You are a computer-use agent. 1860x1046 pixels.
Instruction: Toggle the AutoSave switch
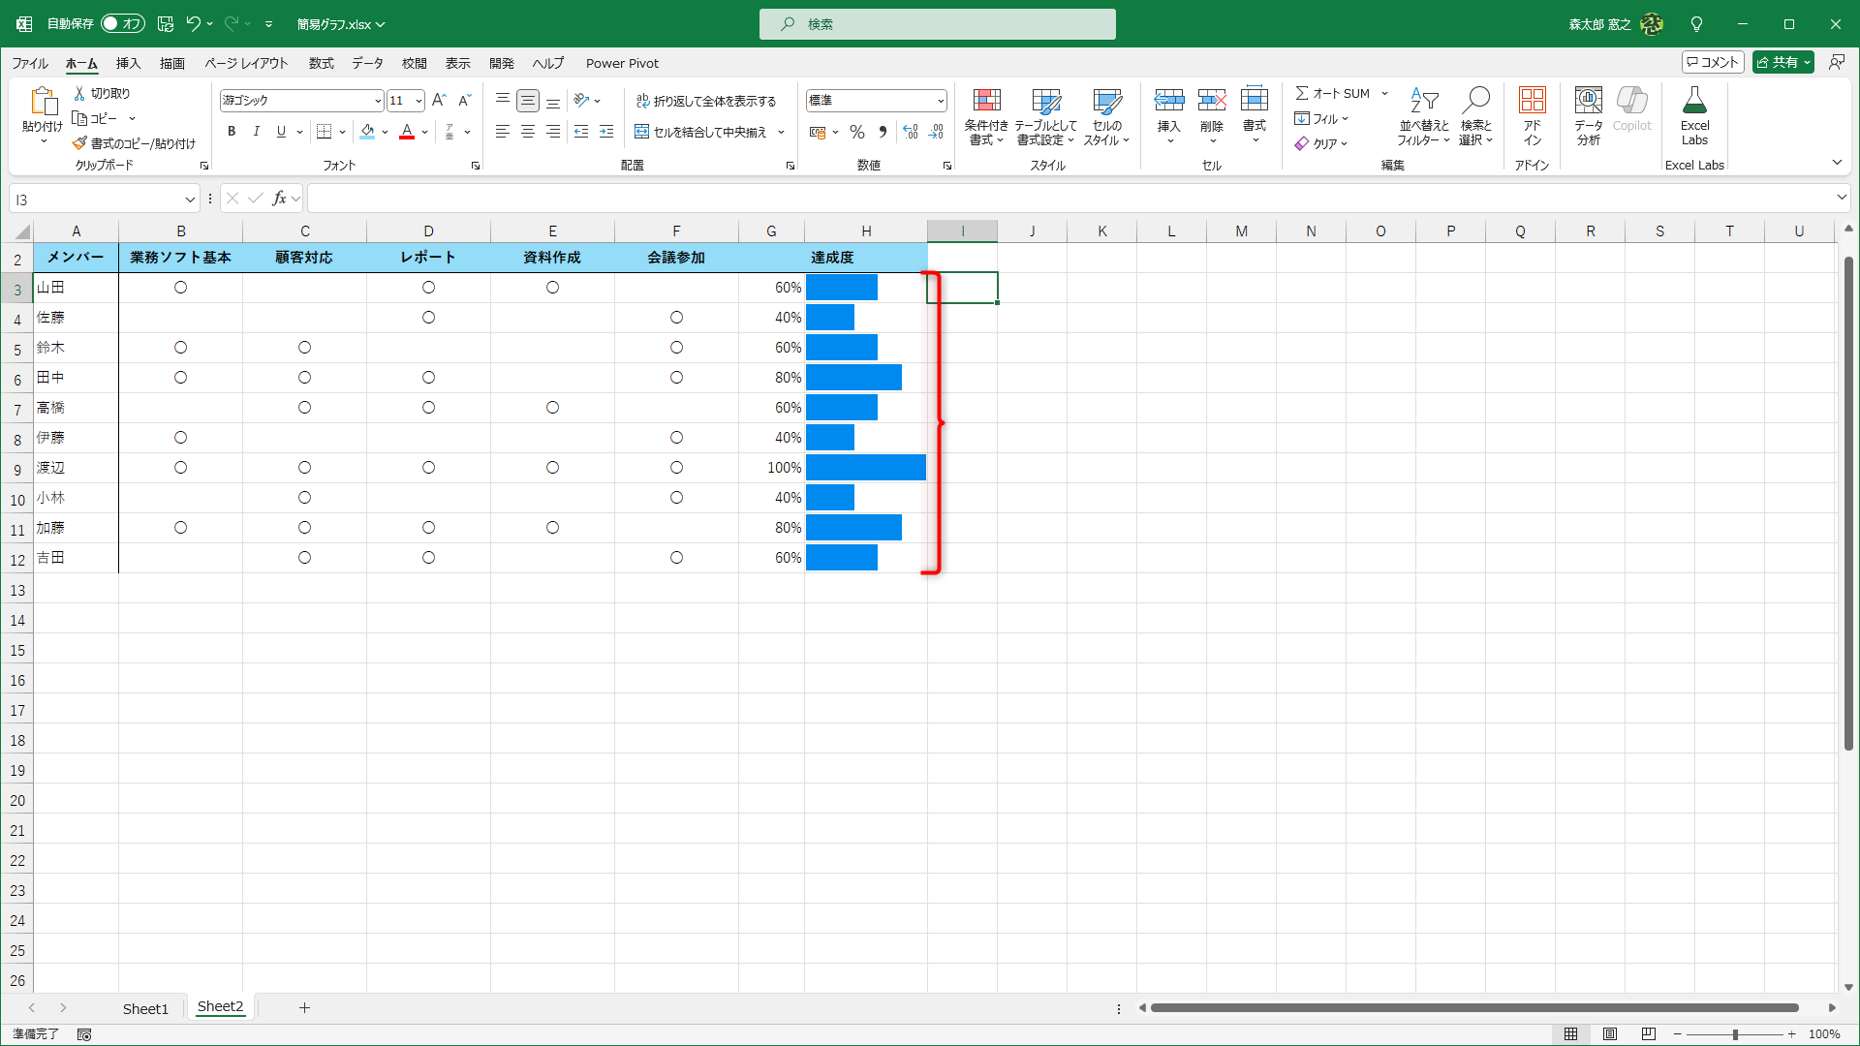point(123,24)
